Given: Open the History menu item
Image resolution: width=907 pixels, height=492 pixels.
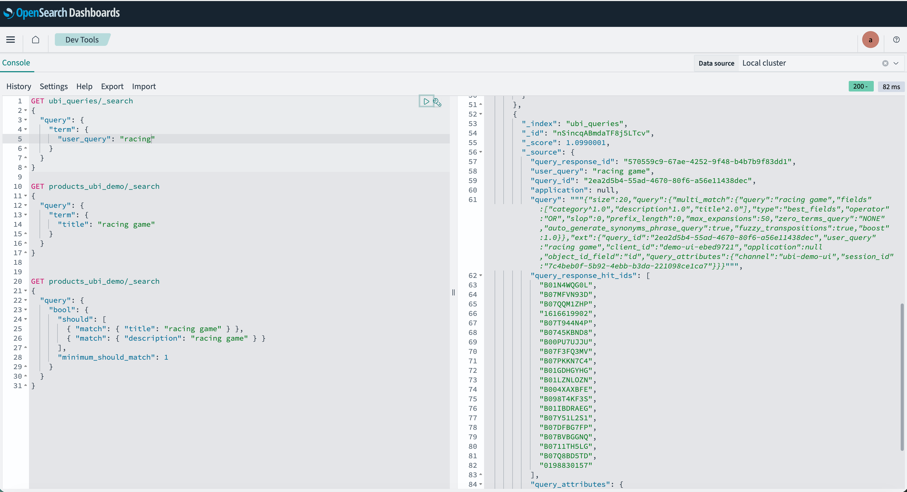Looking at the screenshot, I should point(19,86).
